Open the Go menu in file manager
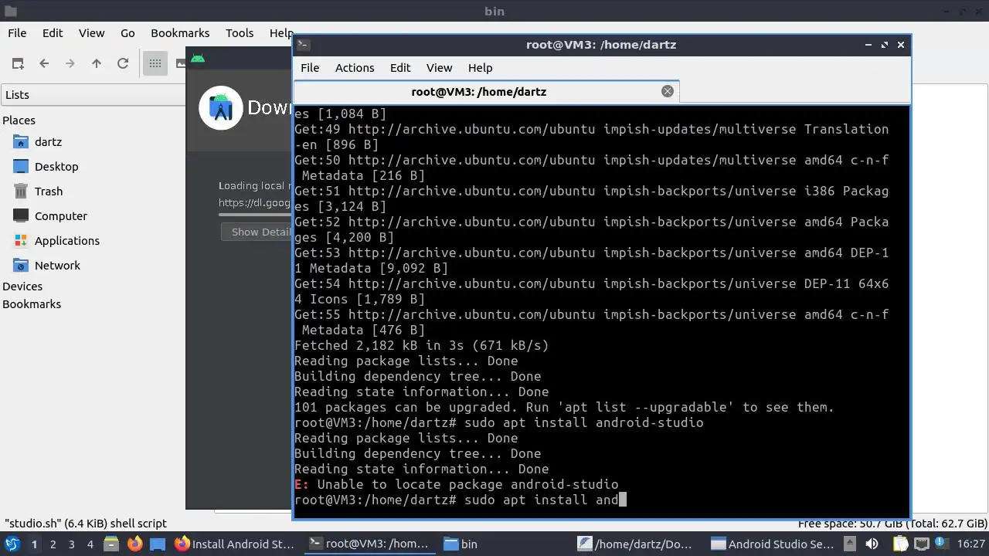The image size is (989, 556). pyautogui.click(x=127, y=33)
